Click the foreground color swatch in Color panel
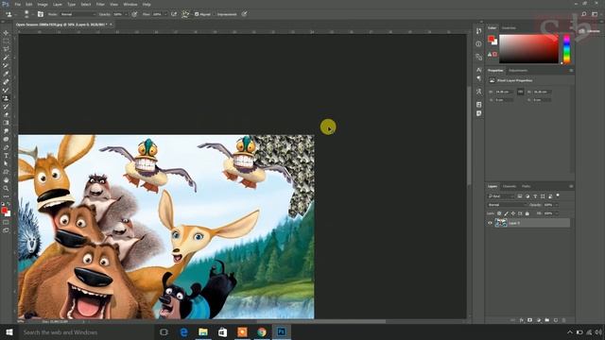Viewport: 605px width, 340px height. [491, 39]
